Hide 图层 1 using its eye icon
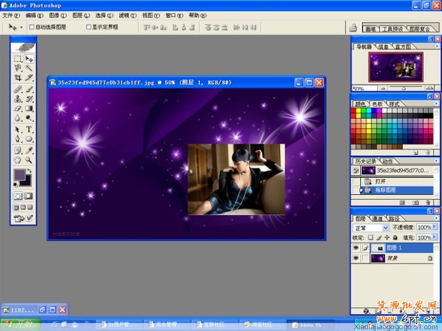The width and height of the screenshot is (442, 331). pyautogui.click(x=356, y=248)
